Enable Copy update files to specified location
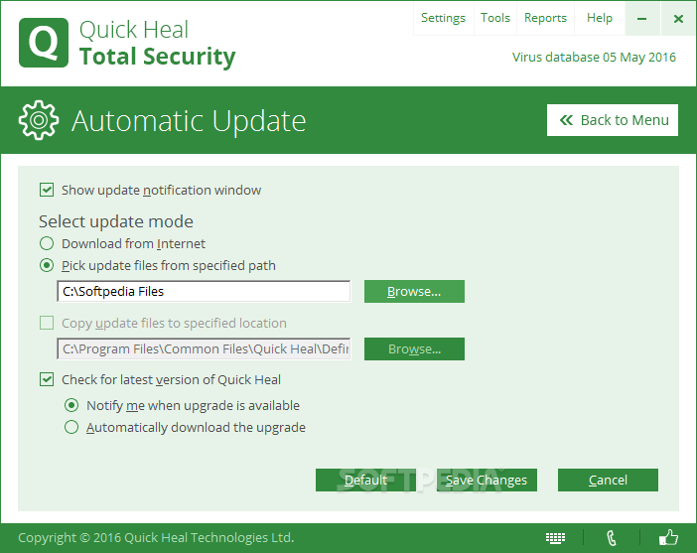Viewport: 697px width, 553px height. pyautogui.click(x=47, y=323)
